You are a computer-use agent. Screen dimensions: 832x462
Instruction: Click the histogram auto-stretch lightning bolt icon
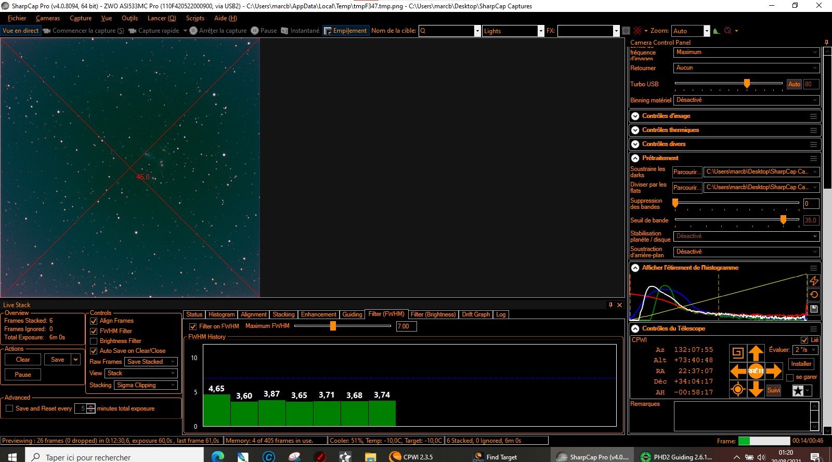pos(814,281)
